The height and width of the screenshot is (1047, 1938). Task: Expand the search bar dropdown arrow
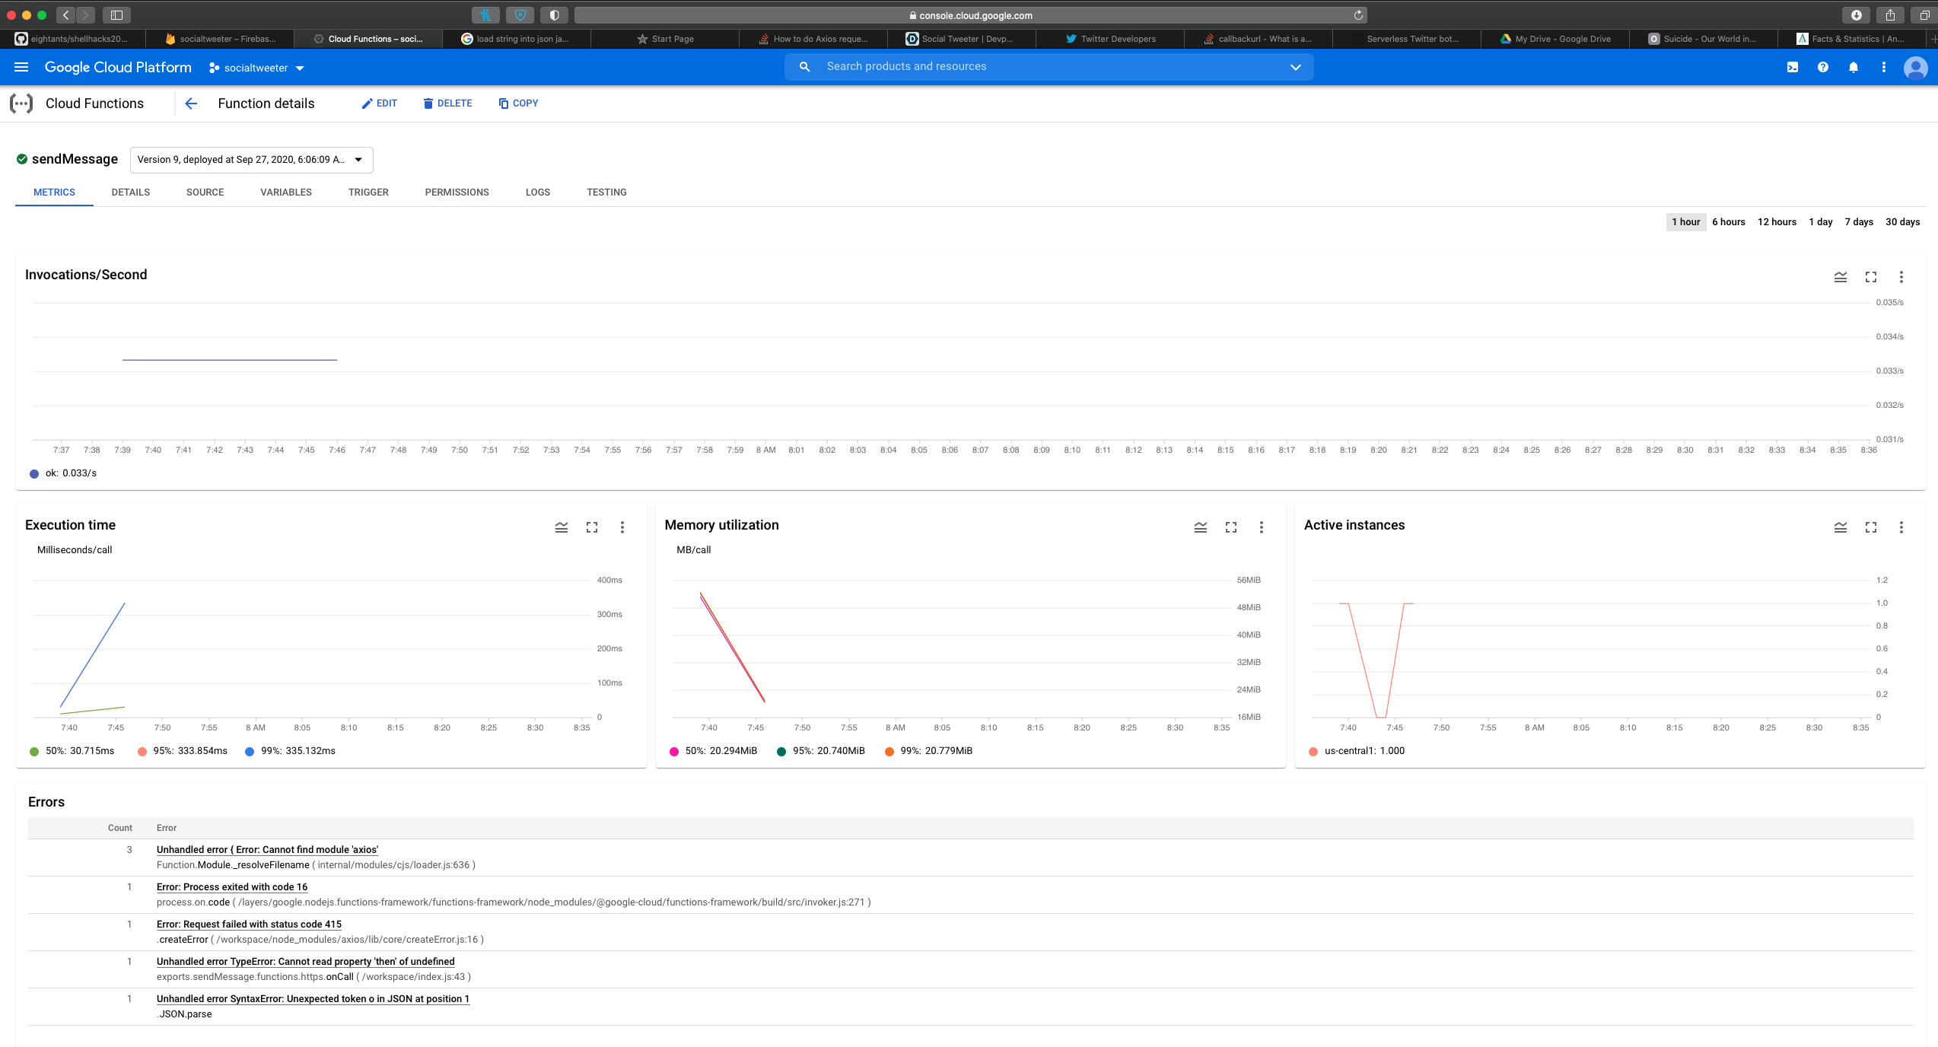pos(1296,67)
